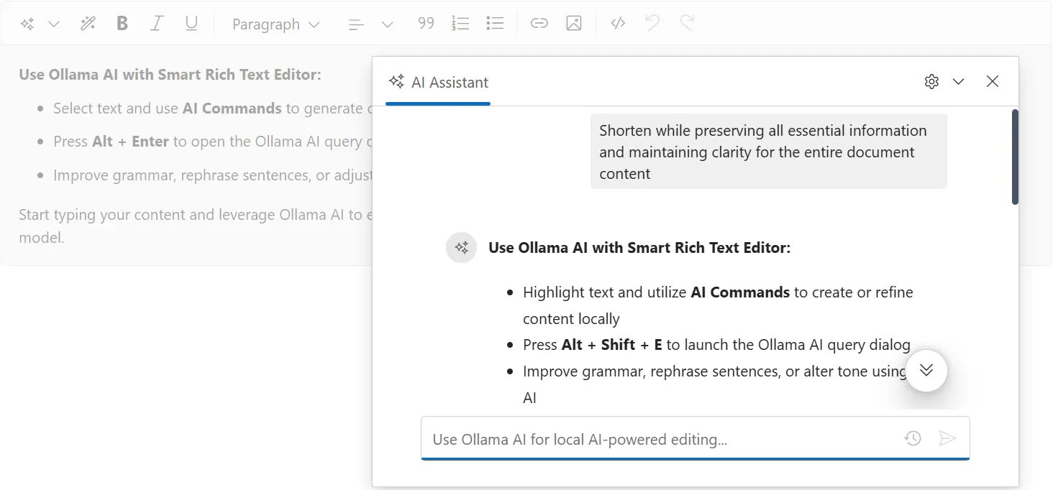Open prompt history clock icon

tap(913, 438)
